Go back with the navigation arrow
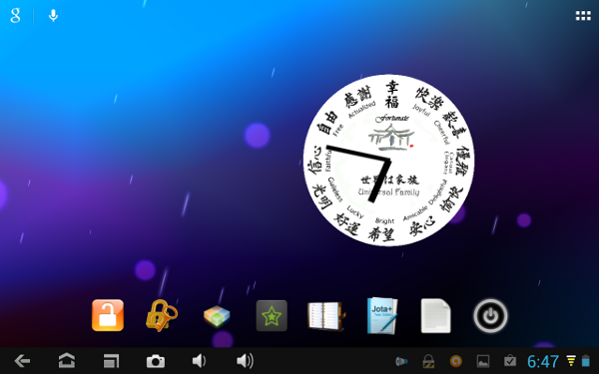This screenshot has width=599, height=374. coord(22,361)
